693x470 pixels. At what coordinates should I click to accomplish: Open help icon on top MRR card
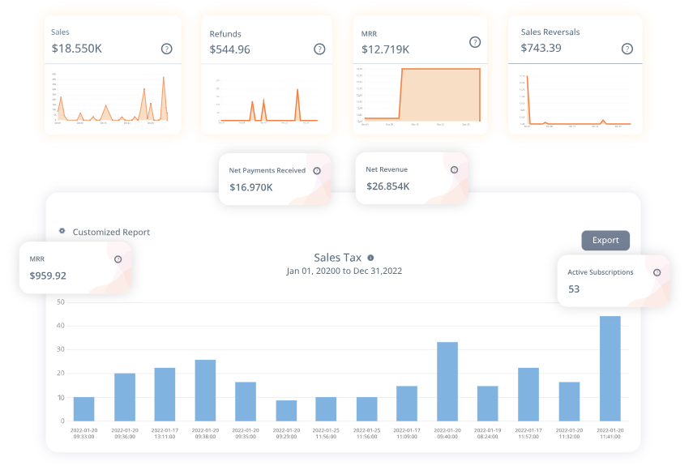(x=475, y=42)
